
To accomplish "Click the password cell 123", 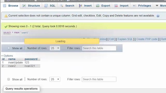I will click(27, 63).
